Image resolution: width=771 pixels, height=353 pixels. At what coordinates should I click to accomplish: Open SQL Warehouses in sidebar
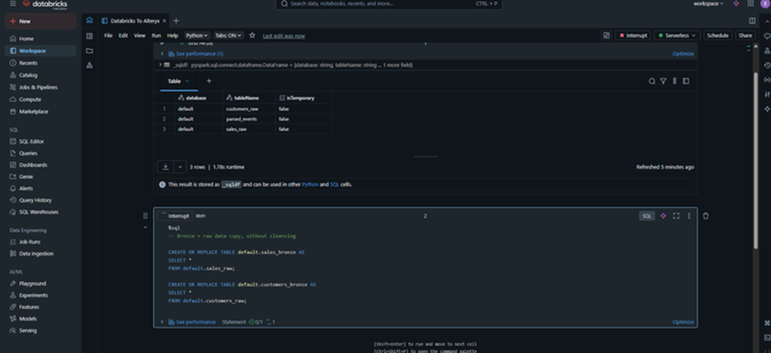click(x=40, y=212)
